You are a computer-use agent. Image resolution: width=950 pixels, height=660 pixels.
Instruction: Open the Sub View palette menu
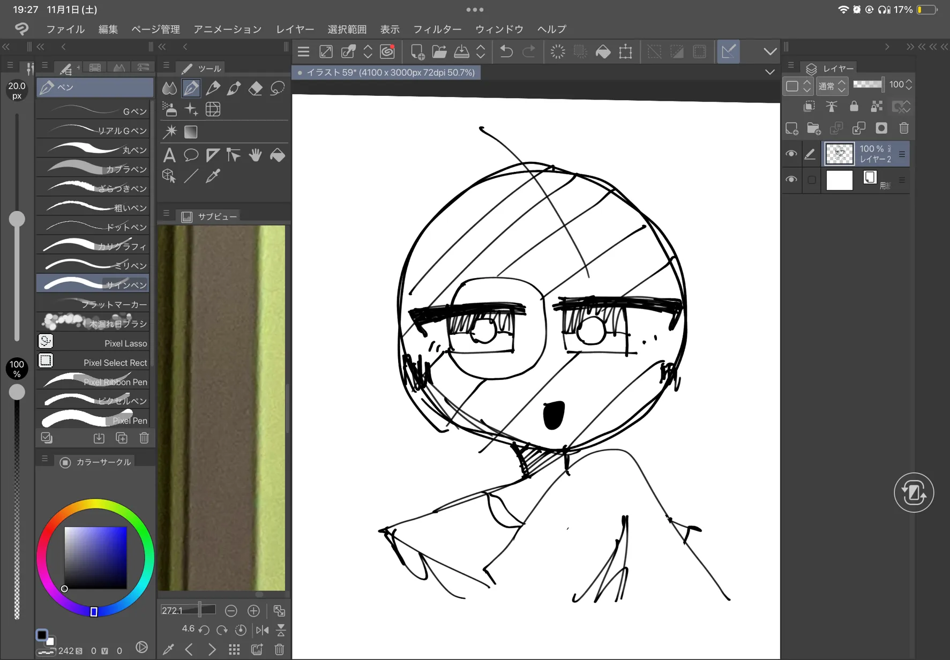coord(166,214)
